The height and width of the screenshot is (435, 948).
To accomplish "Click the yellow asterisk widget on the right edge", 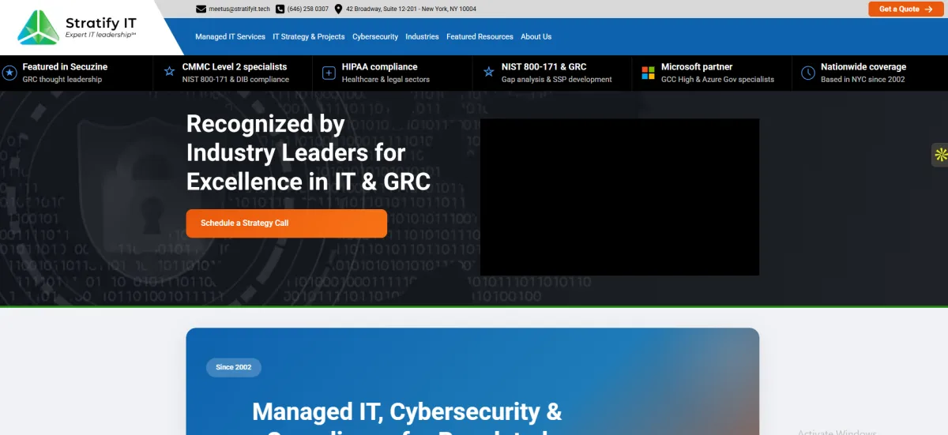I will tap(940, 155).
